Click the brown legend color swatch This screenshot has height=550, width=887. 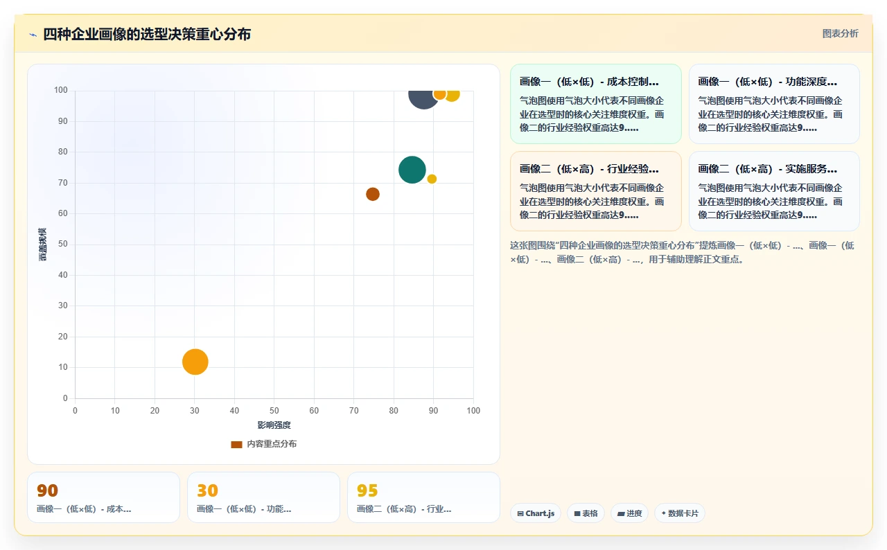236,444
